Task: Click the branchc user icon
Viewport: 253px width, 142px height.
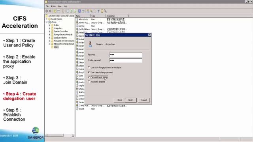Action: tap(77, 26)
